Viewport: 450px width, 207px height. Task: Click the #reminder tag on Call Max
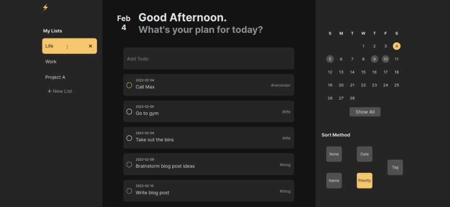(280, 85)
